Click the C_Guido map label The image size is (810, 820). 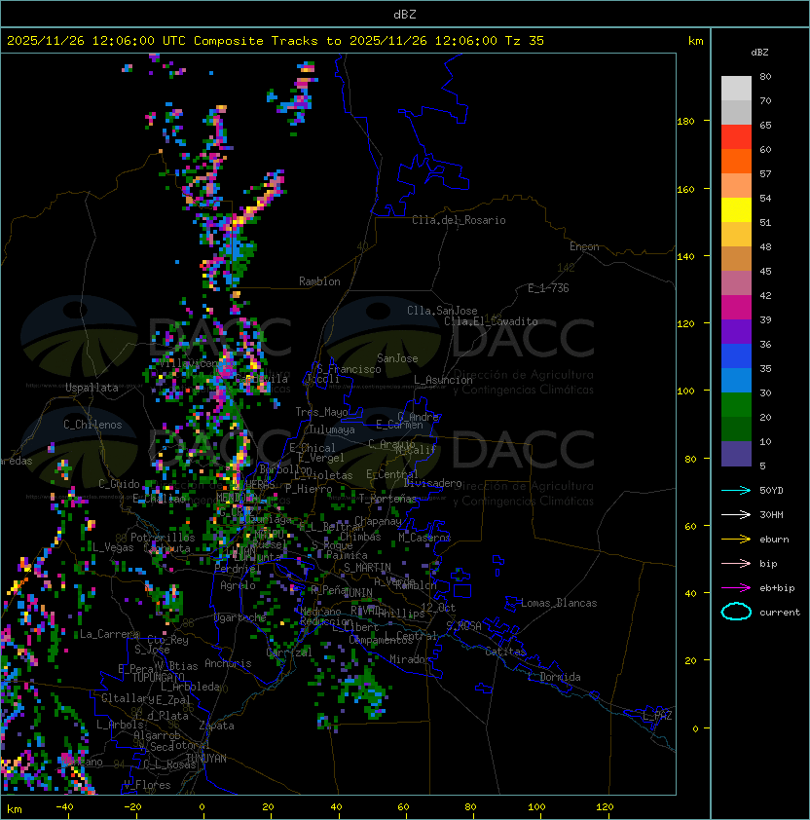[119, 484]
